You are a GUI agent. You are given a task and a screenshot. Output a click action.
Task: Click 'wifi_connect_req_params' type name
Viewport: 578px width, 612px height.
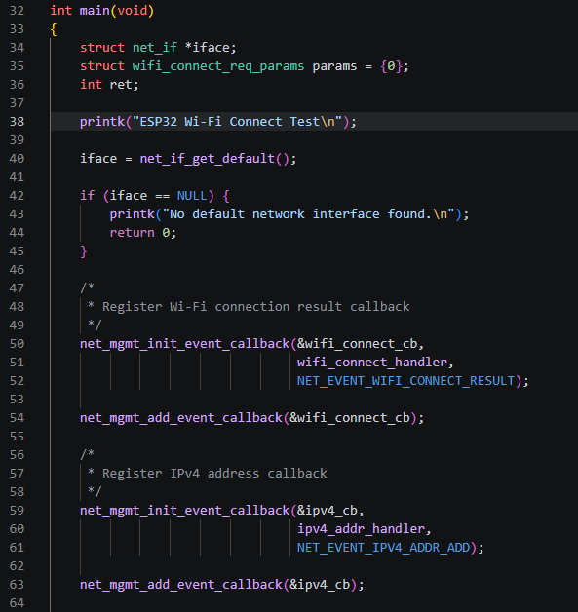click(x=218, y=66)
